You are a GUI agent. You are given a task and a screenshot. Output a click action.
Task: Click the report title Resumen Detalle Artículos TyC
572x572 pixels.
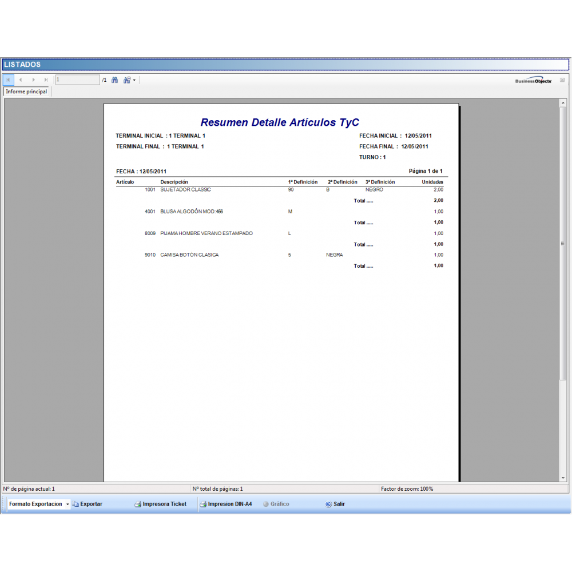click(280, 122)
